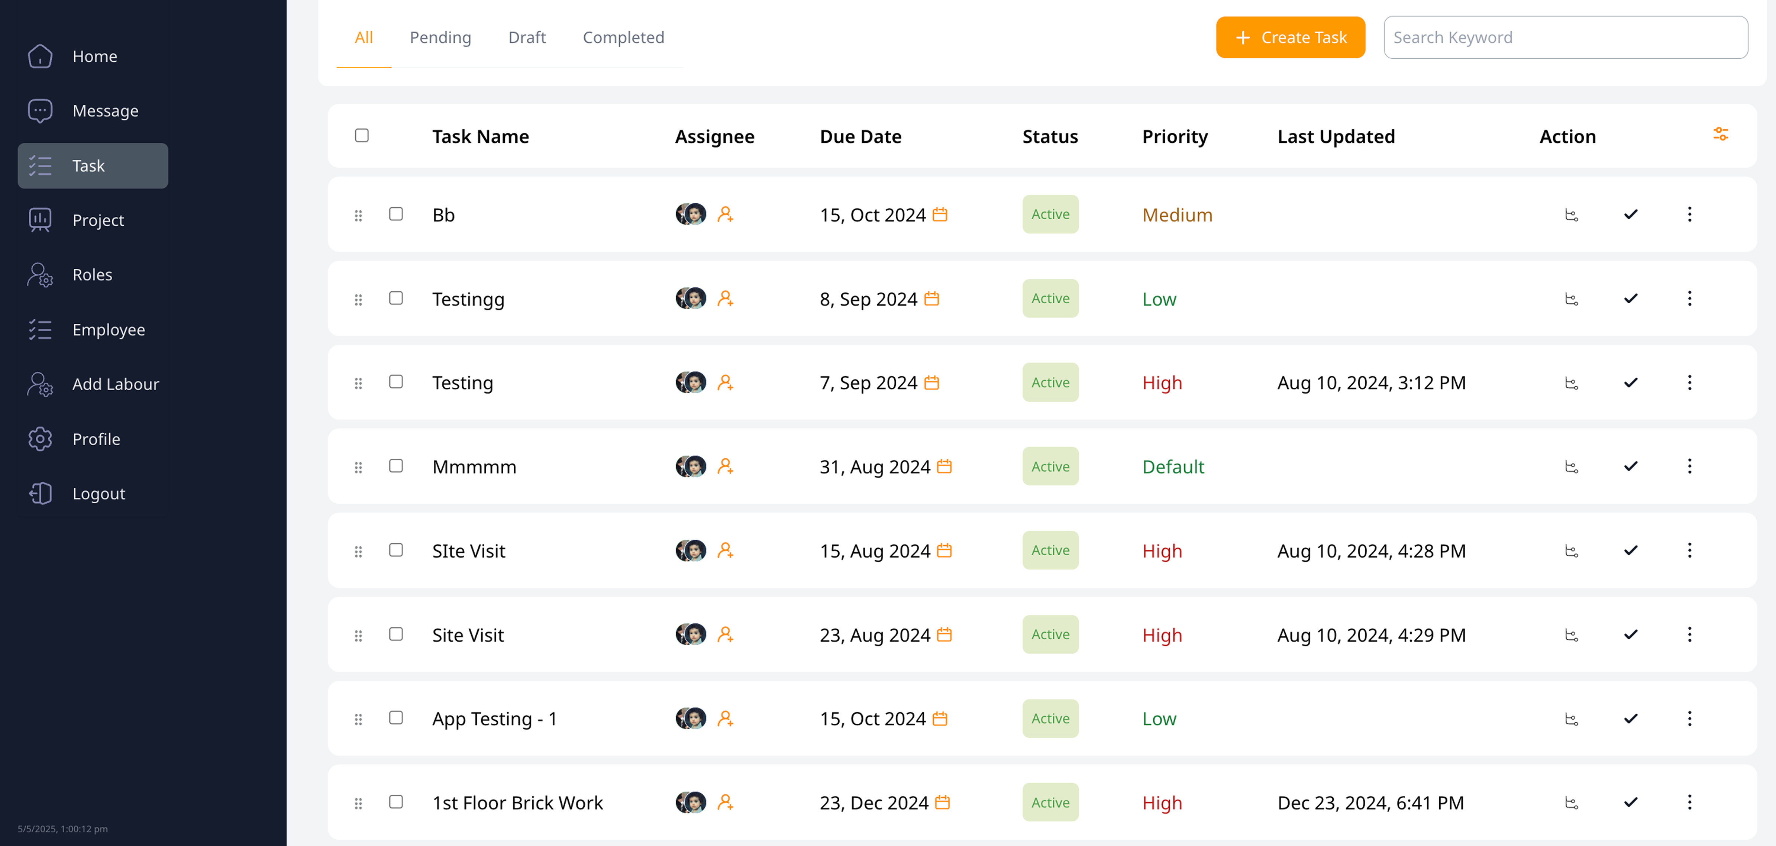Click the column filter settings icon
Image resolution: width=1776 pixels, height=846 pixels.
(1720, 135)
